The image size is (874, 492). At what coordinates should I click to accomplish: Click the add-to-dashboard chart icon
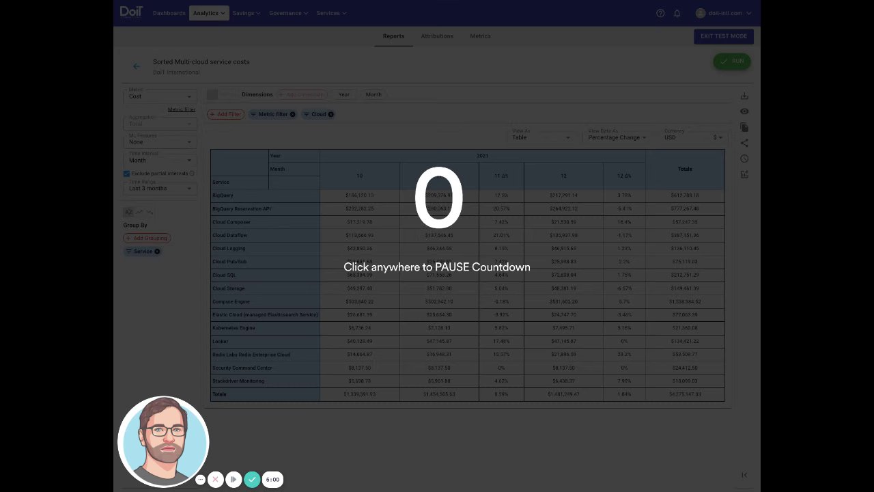(744, 174)
